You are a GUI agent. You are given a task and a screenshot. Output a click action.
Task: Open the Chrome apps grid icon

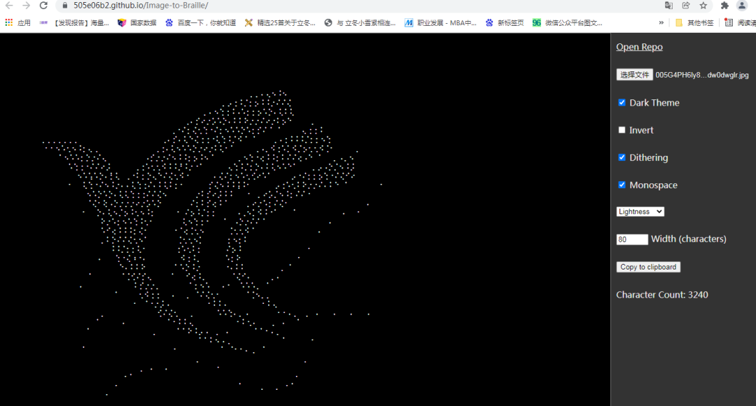[x=7, y=22]
